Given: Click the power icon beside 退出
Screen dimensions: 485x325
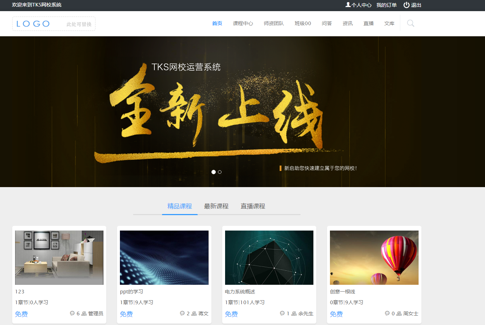Looking at the screenshot, I should 406,5.
